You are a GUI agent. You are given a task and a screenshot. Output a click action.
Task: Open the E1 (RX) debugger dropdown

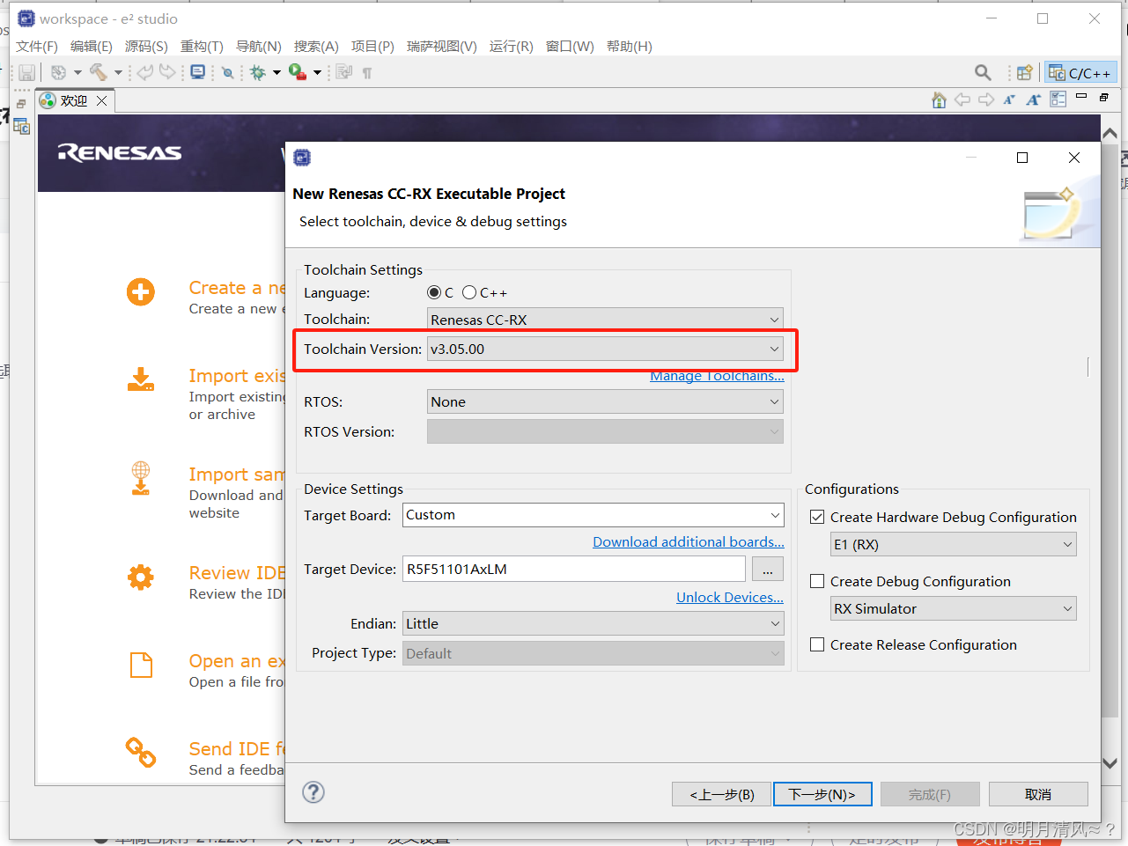(x=954, y=544)
